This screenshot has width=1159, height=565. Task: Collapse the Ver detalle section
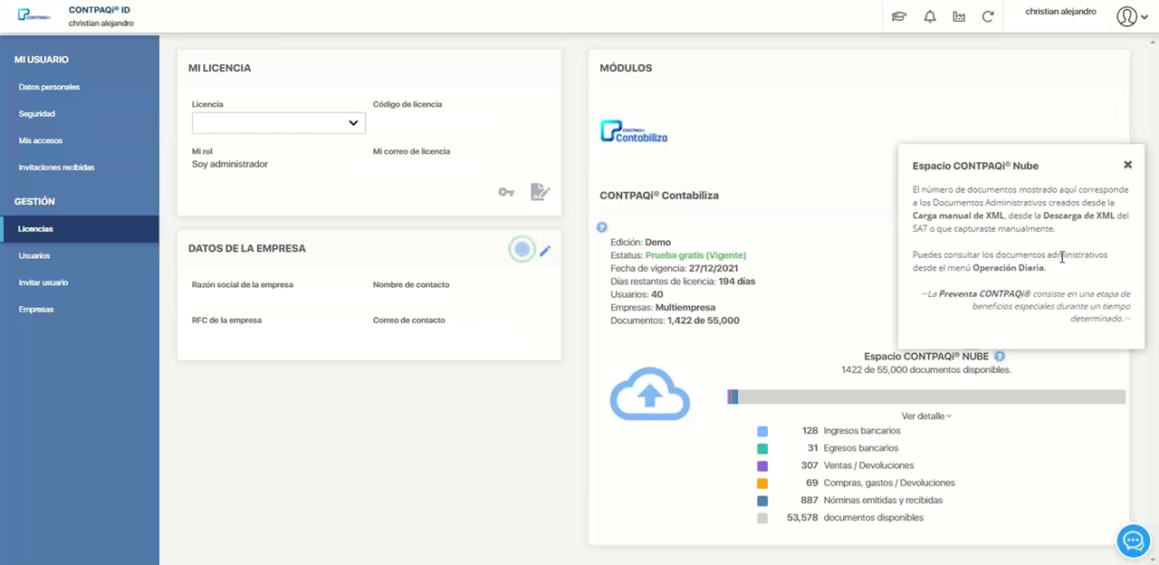(x=925, y=417)
